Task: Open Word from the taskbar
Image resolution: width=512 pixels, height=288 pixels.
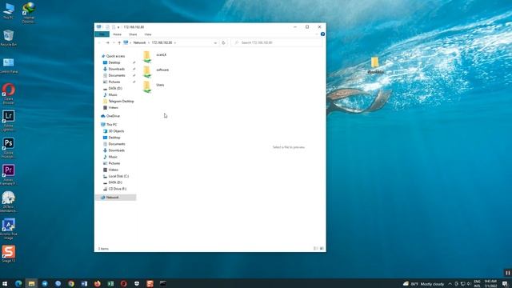Action: click(84, 283)
